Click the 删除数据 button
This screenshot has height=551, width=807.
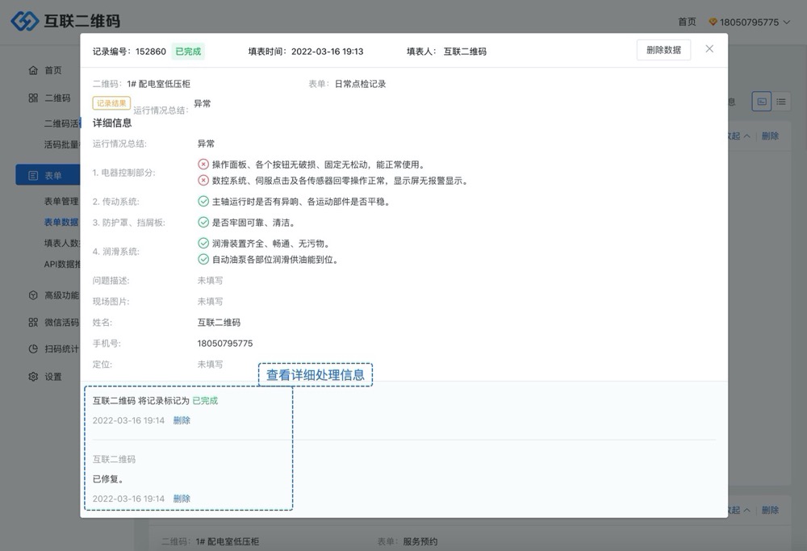663,50
